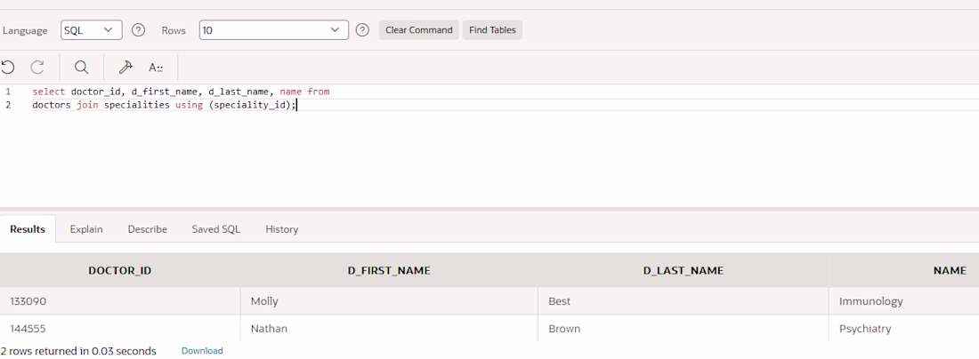Switch to the Saved SQL tab

[x=216, y=229]
